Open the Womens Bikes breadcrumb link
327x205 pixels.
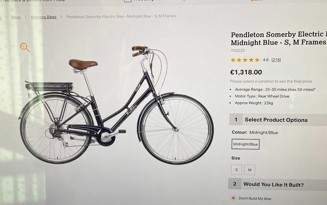43,17
